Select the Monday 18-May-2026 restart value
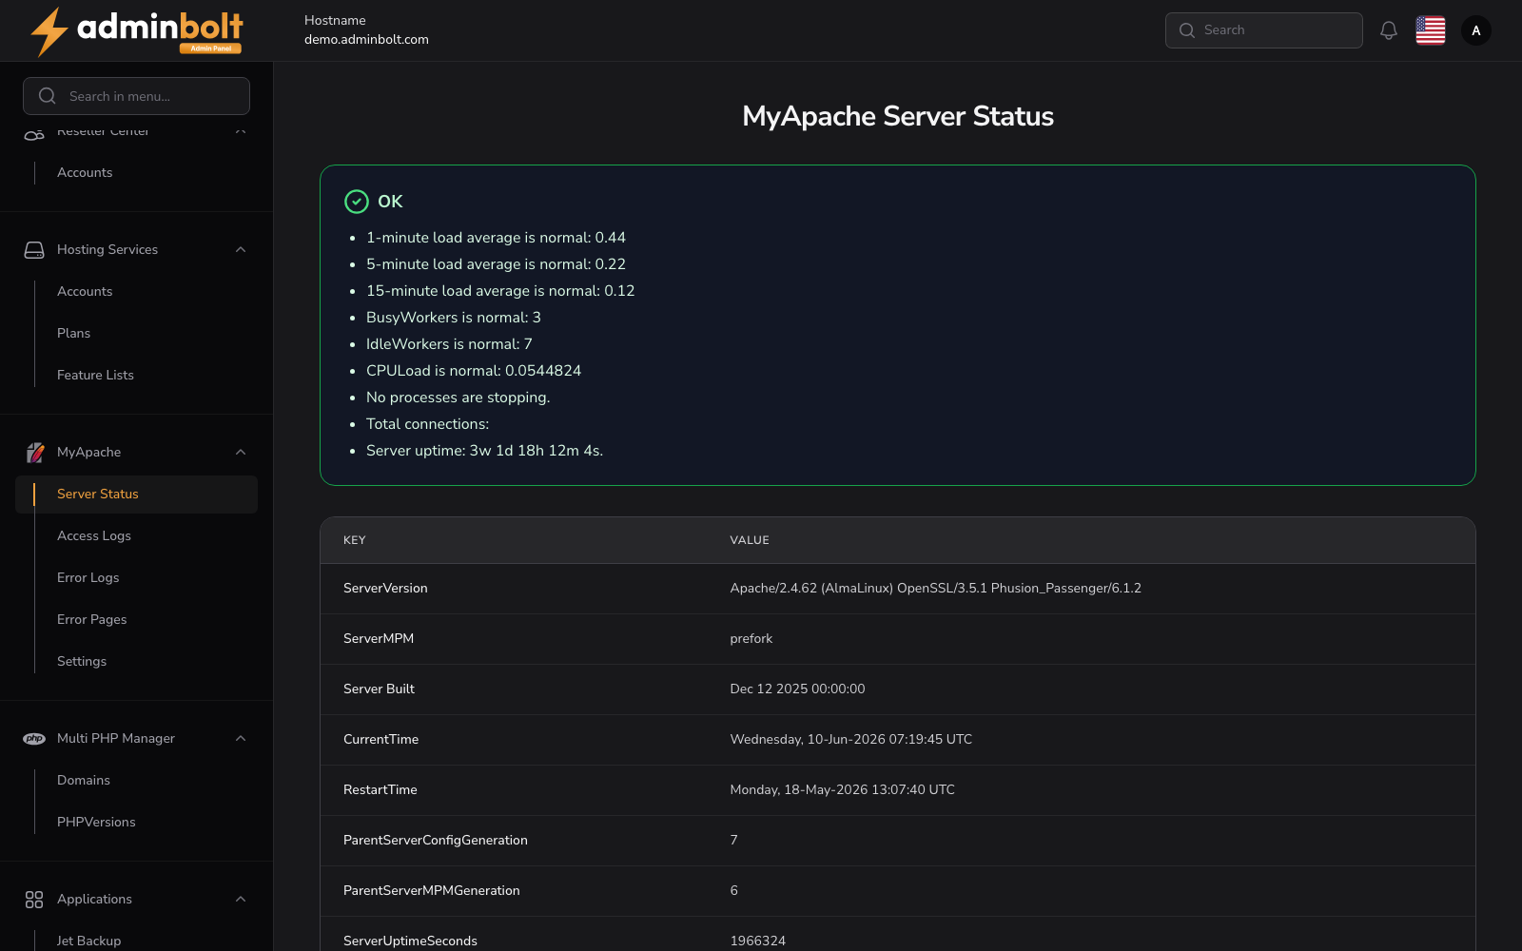Viewport: 1522px width, 951px height. (x=842, y=790)
